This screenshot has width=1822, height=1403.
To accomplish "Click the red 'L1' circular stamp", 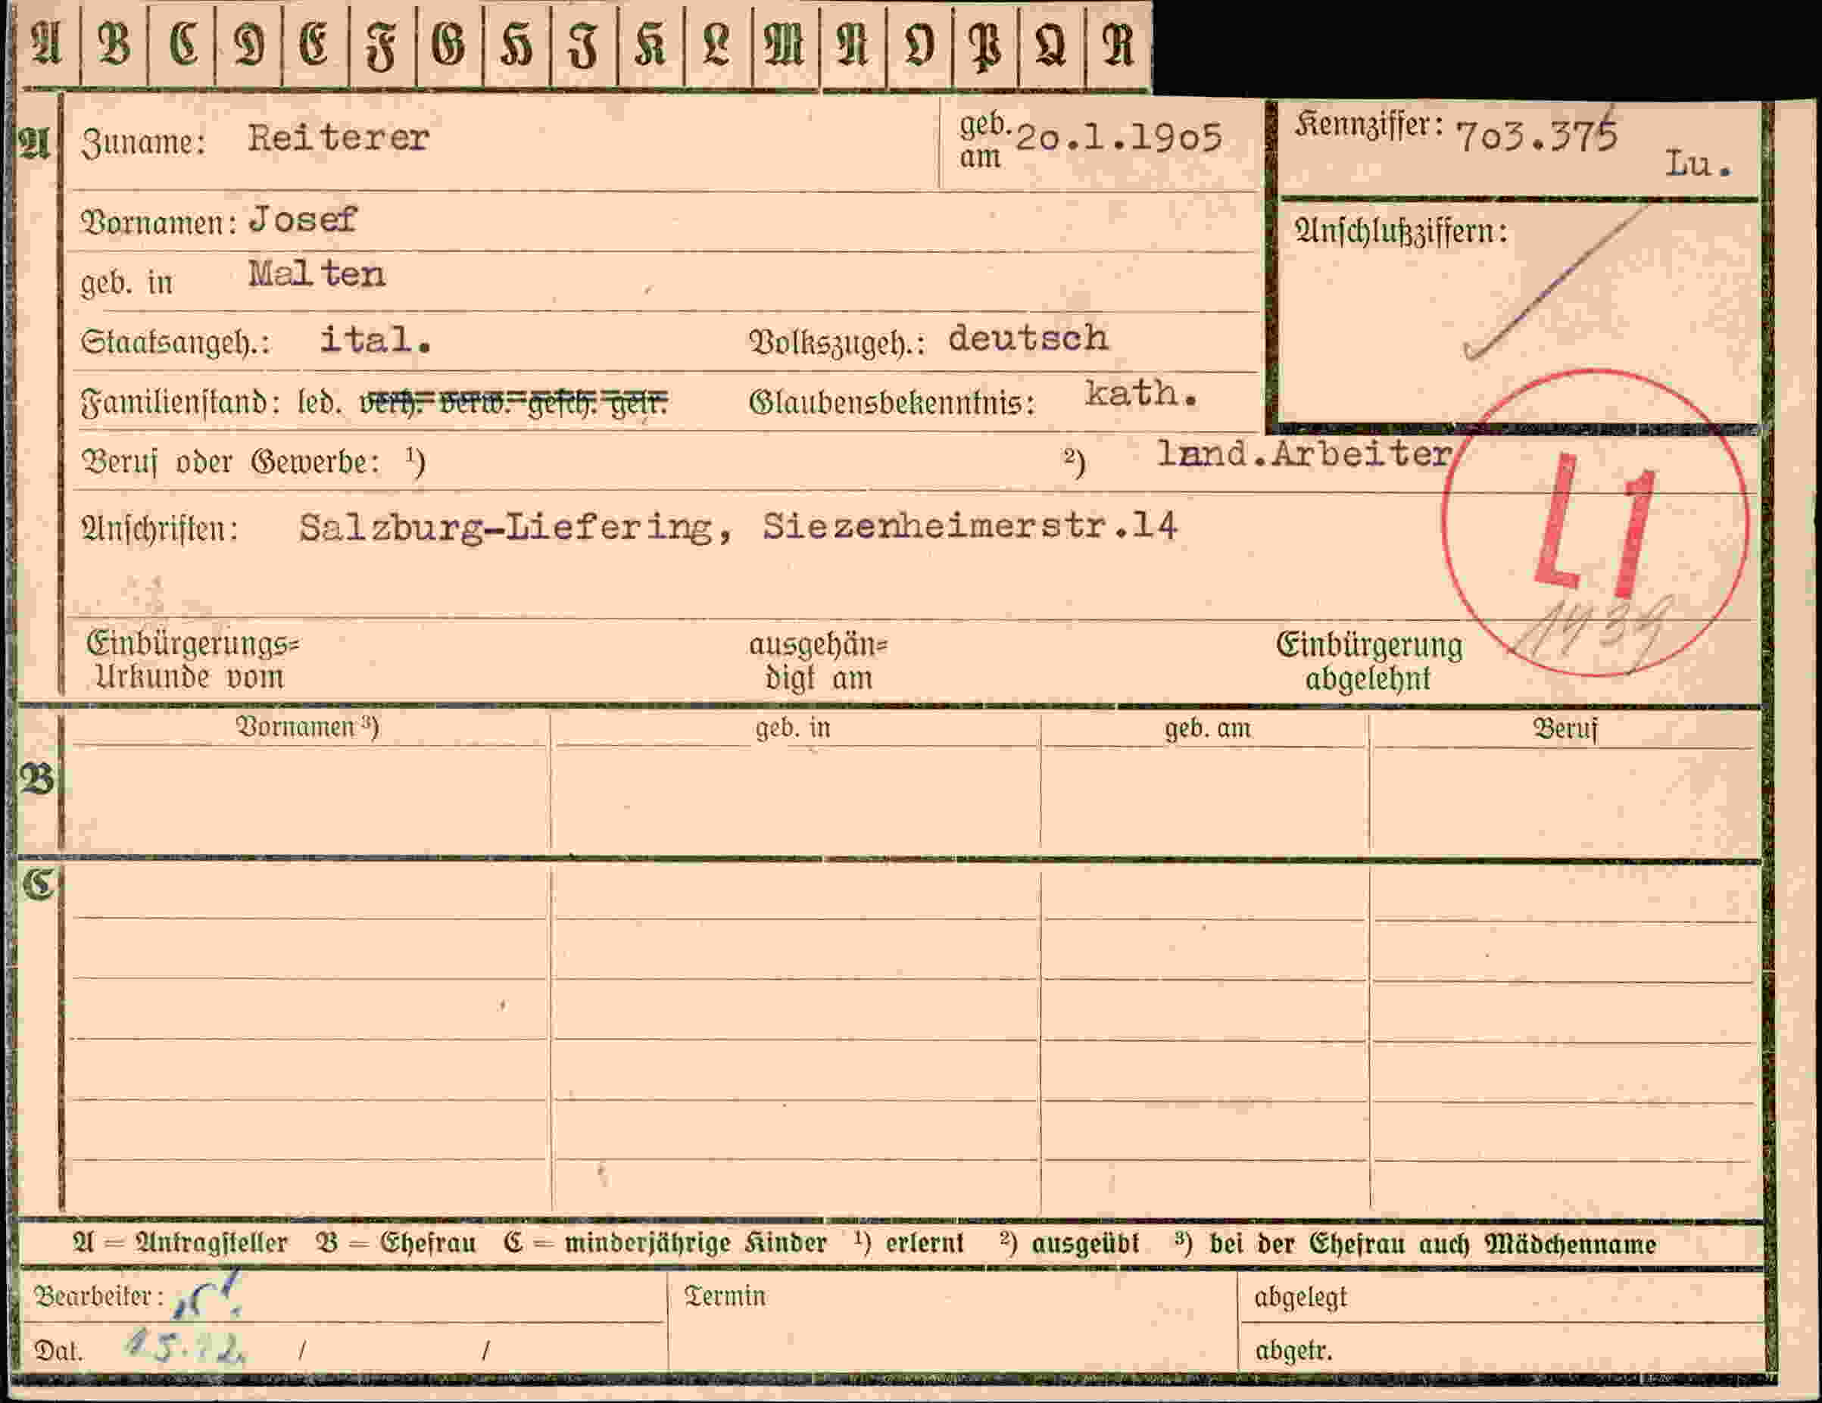I will 1595,523.
